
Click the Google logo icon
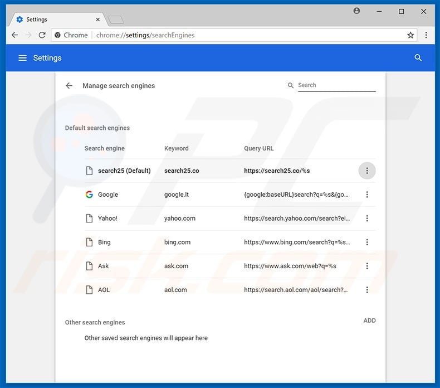click(x=89, y=195)
